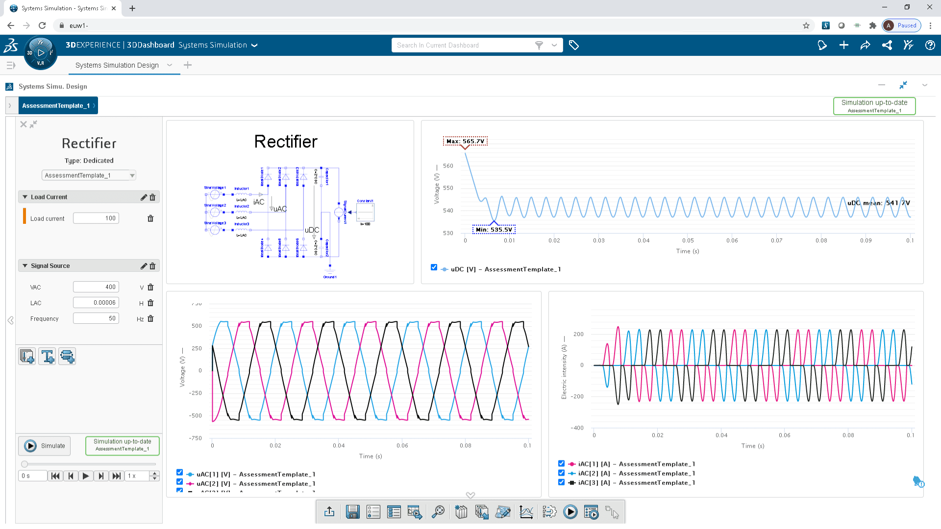Viewport: 941px width, 529px height.
Task: Click the assistant bulb icon on current plot
Action: point(918,481)
